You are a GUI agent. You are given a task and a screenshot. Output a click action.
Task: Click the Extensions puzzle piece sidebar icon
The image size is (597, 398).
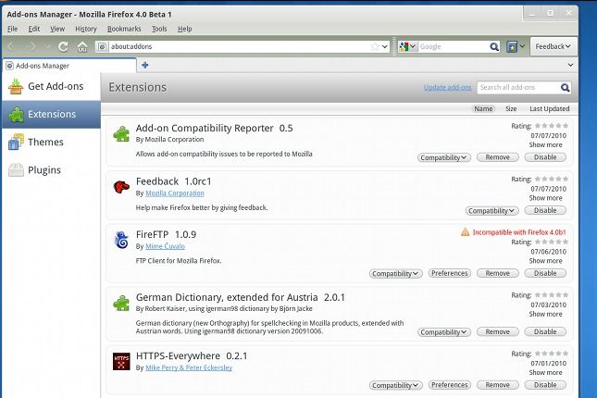(16, 114)
